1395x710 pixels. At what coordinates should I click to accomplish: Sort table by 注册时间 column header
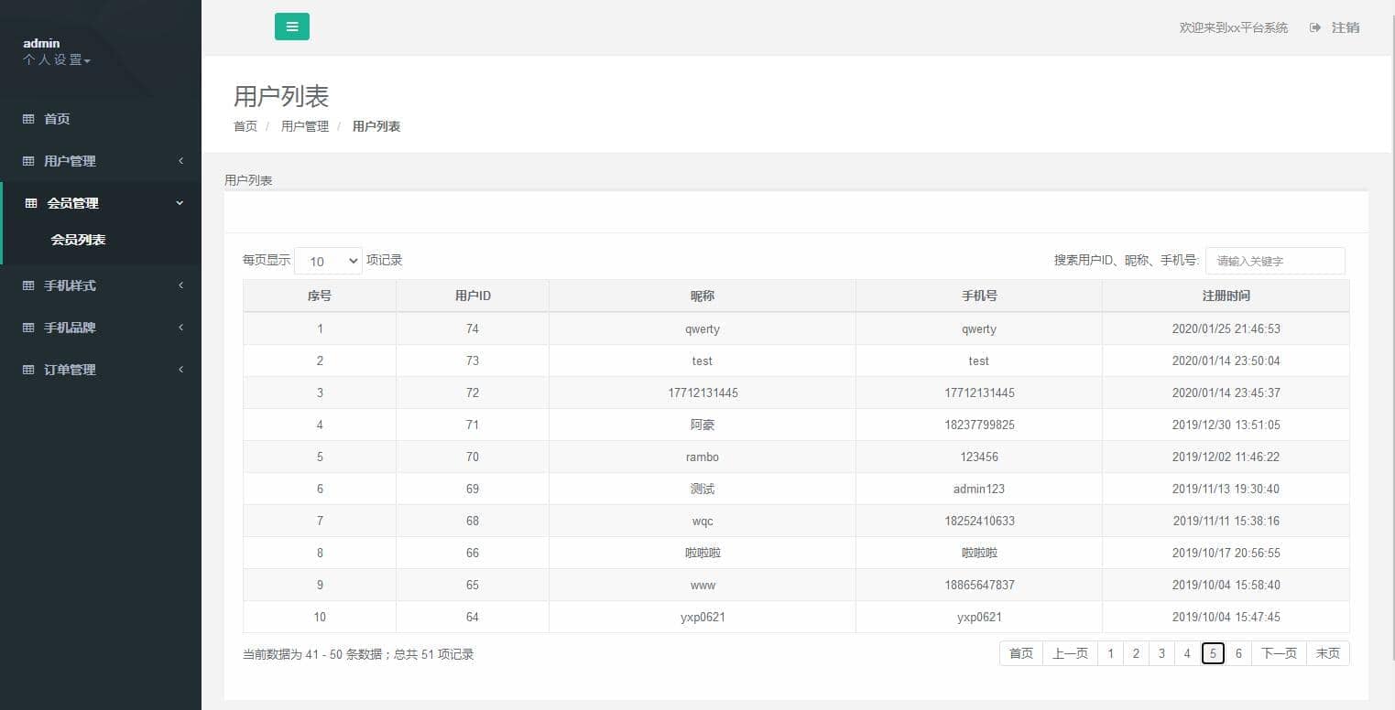pos(1226,296)
